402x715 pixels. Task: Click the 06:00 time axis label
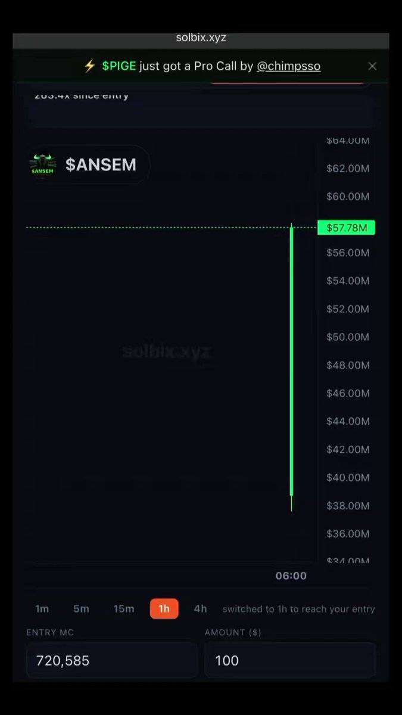(291, 576)
